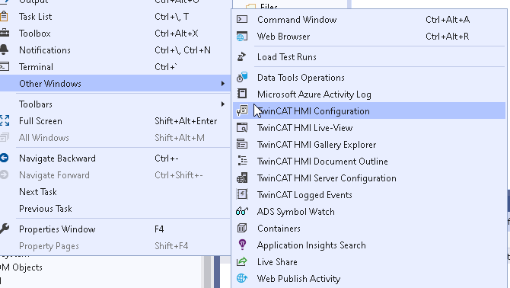This screenshot has height=288, width=510.
Task: Select Application Insights Search
Action: 369,245
